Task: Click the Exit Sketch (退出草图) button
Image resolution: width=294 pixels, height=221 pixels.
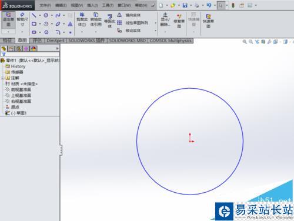Action: coord(8,19)
